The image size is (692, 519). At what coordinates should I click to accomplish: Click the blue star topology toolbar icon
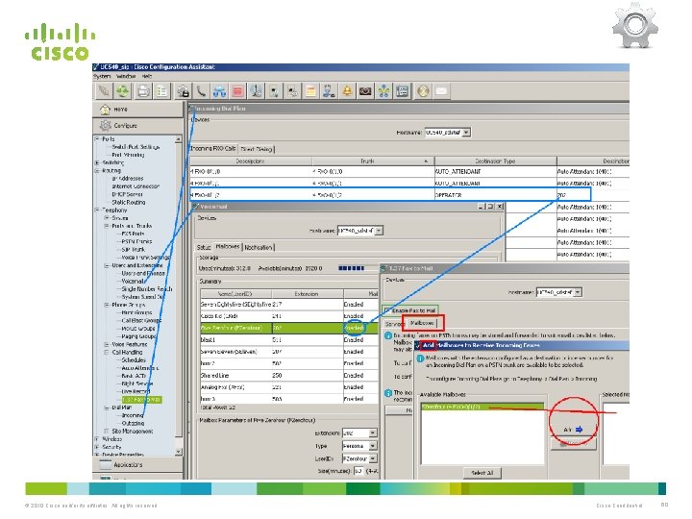click(x=383, y=91)
